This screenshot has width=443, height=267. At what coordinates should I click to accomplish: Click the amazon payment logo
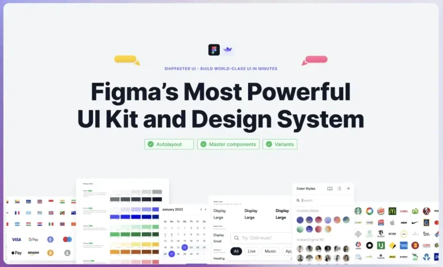[x=33, y=253]
